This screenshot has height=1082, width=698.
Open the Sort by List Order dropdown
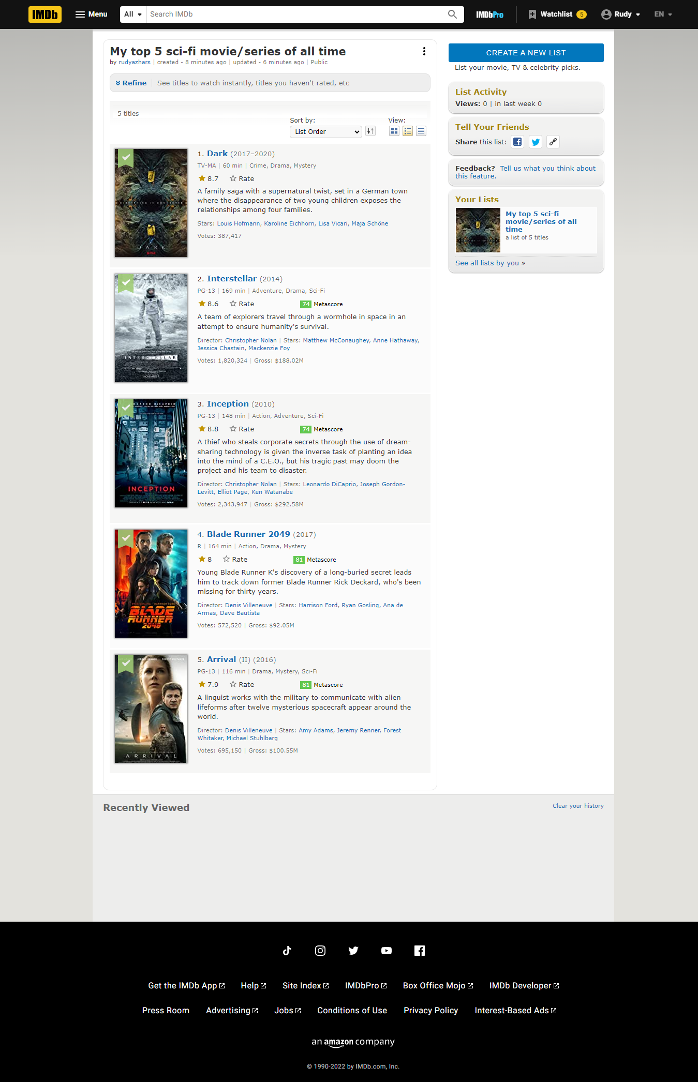click(325, 132)
